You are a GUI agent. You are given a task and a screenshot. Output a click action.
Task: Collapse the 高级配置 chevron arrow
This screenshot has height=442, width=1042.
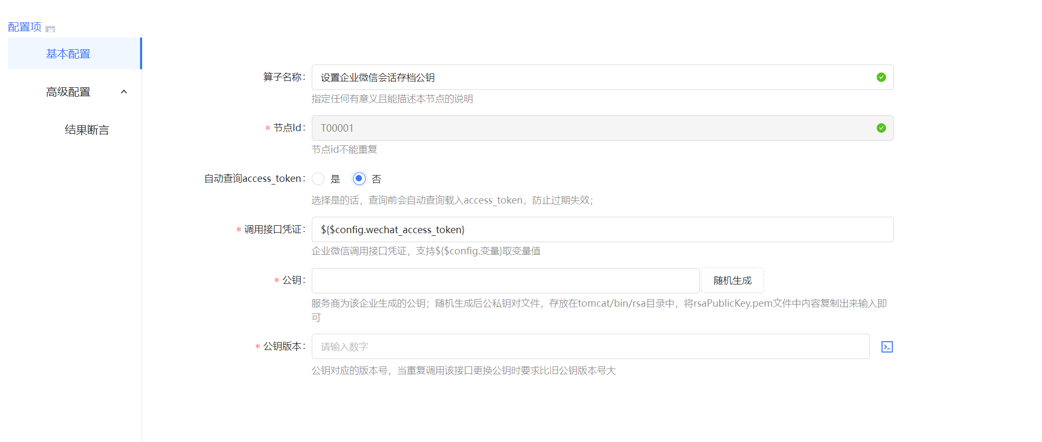point(124,92)
